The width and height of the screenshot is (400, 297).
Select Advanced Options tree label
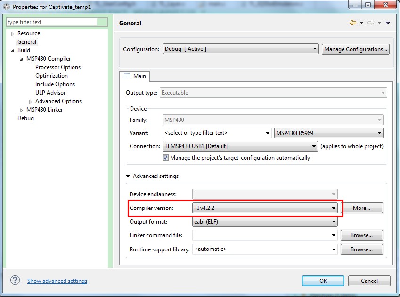tap(58, 101)
